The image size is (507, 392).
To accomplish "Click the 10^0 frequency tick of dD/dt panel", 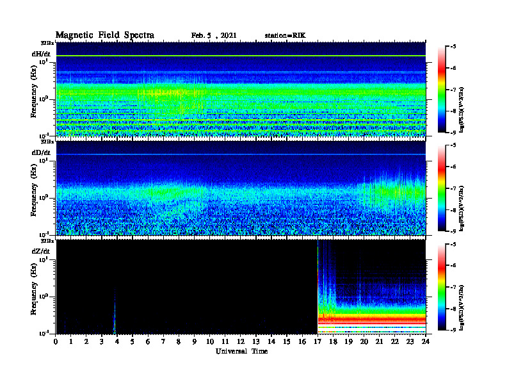I will [43, 198].
